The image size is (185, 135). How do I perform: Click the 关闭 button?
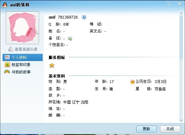(170, 129)
